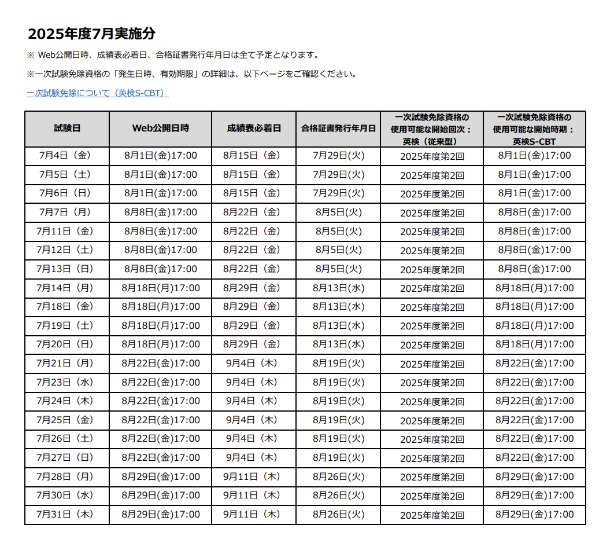Viewport: 614px width, 543px height.
Task: Click the 英検（従来型） column header
Action: (x=432, y=129)
